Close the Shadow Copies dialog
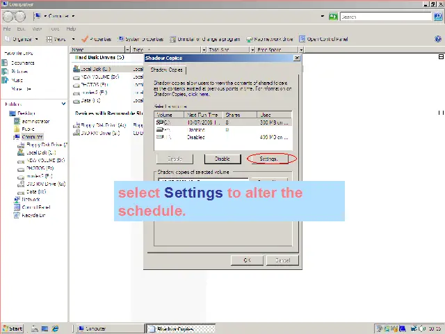The height and width of the screenshot is (334, 445). click(x=297, y=58)
